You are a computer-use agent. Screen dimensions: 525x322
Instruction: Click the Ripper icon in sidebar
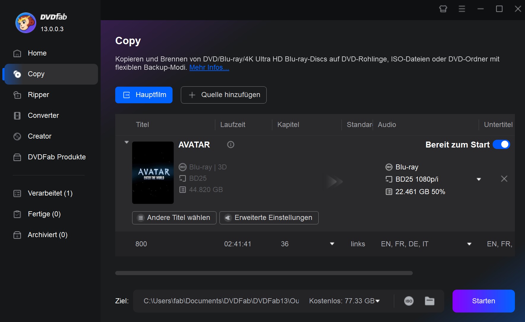tap(17, 95)
